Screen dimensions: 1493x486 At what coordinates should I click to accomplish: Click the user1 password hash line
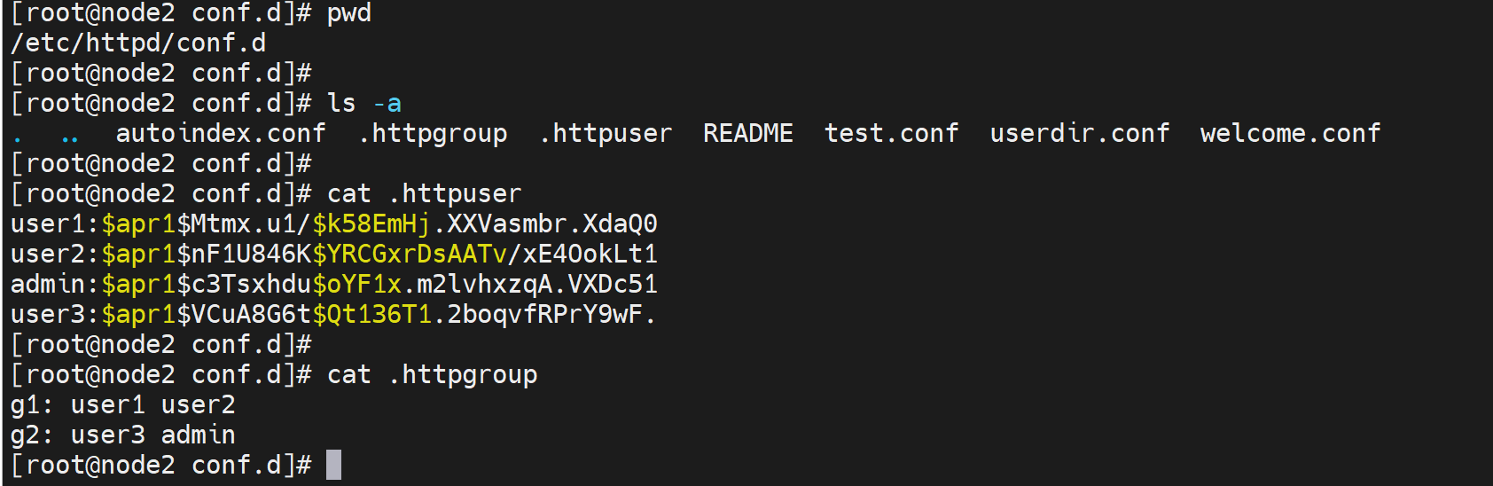(334, 224)
